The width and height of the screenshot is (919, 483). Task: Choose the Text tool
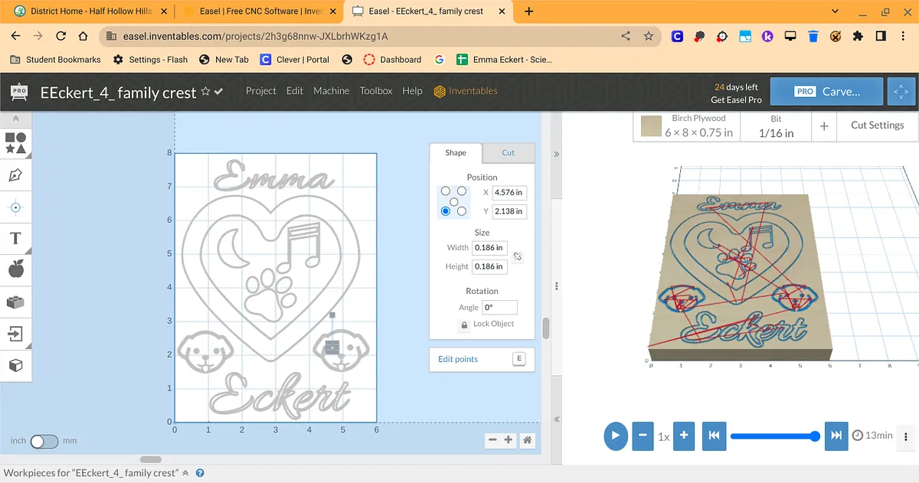(15, 238)
